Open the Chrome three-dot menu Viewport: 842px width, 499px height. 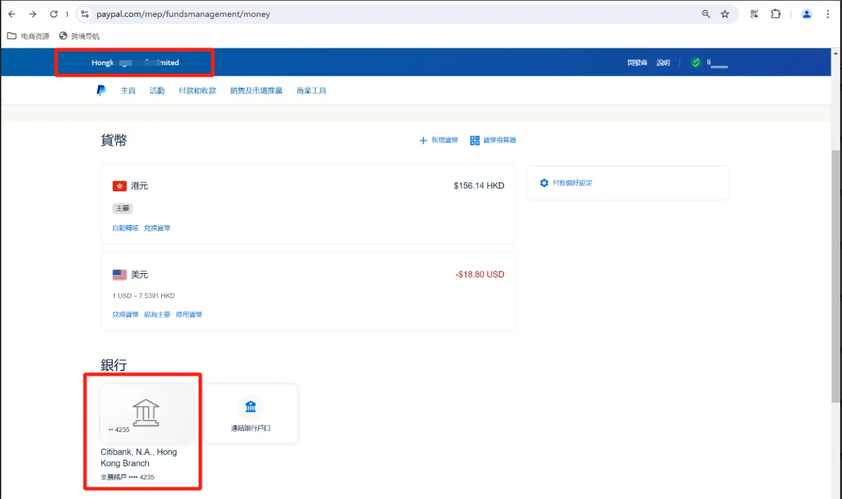[828, 14]
